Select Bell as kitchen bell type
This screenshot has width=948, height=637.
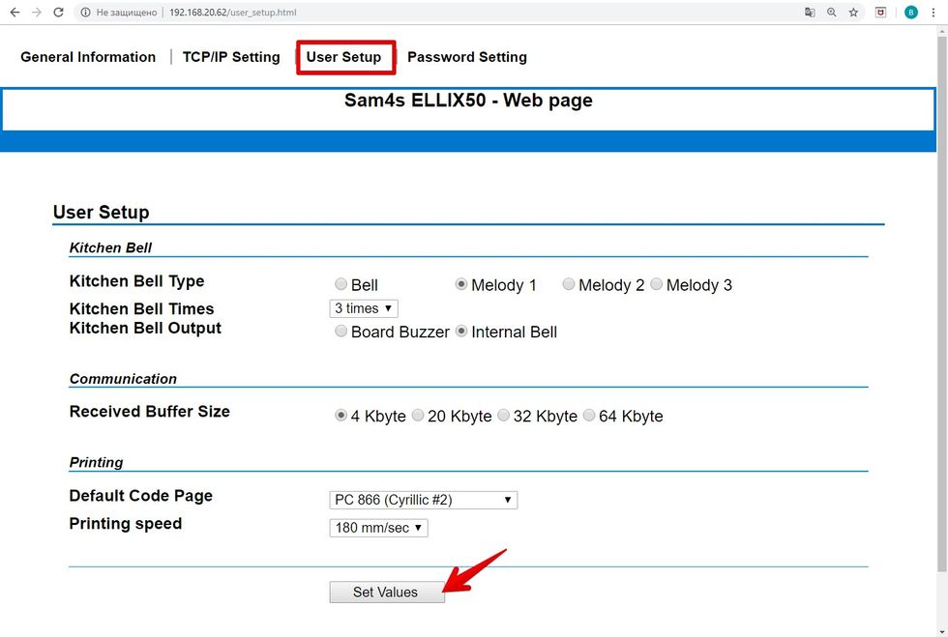pyautogui.click(x=341, y=284)
